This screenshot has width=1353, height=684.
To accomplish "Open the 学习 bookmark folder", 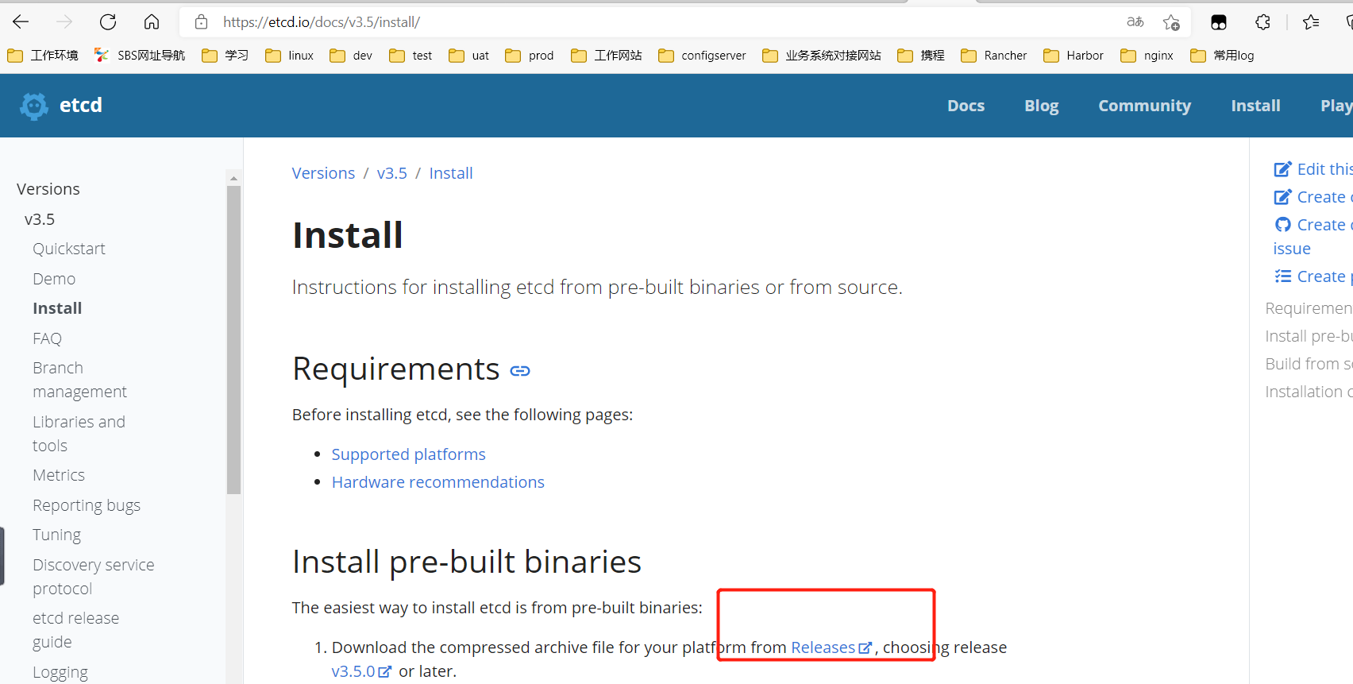I will (225, 56).
